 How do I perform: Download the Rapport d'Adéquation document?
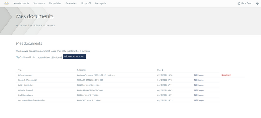199,80
